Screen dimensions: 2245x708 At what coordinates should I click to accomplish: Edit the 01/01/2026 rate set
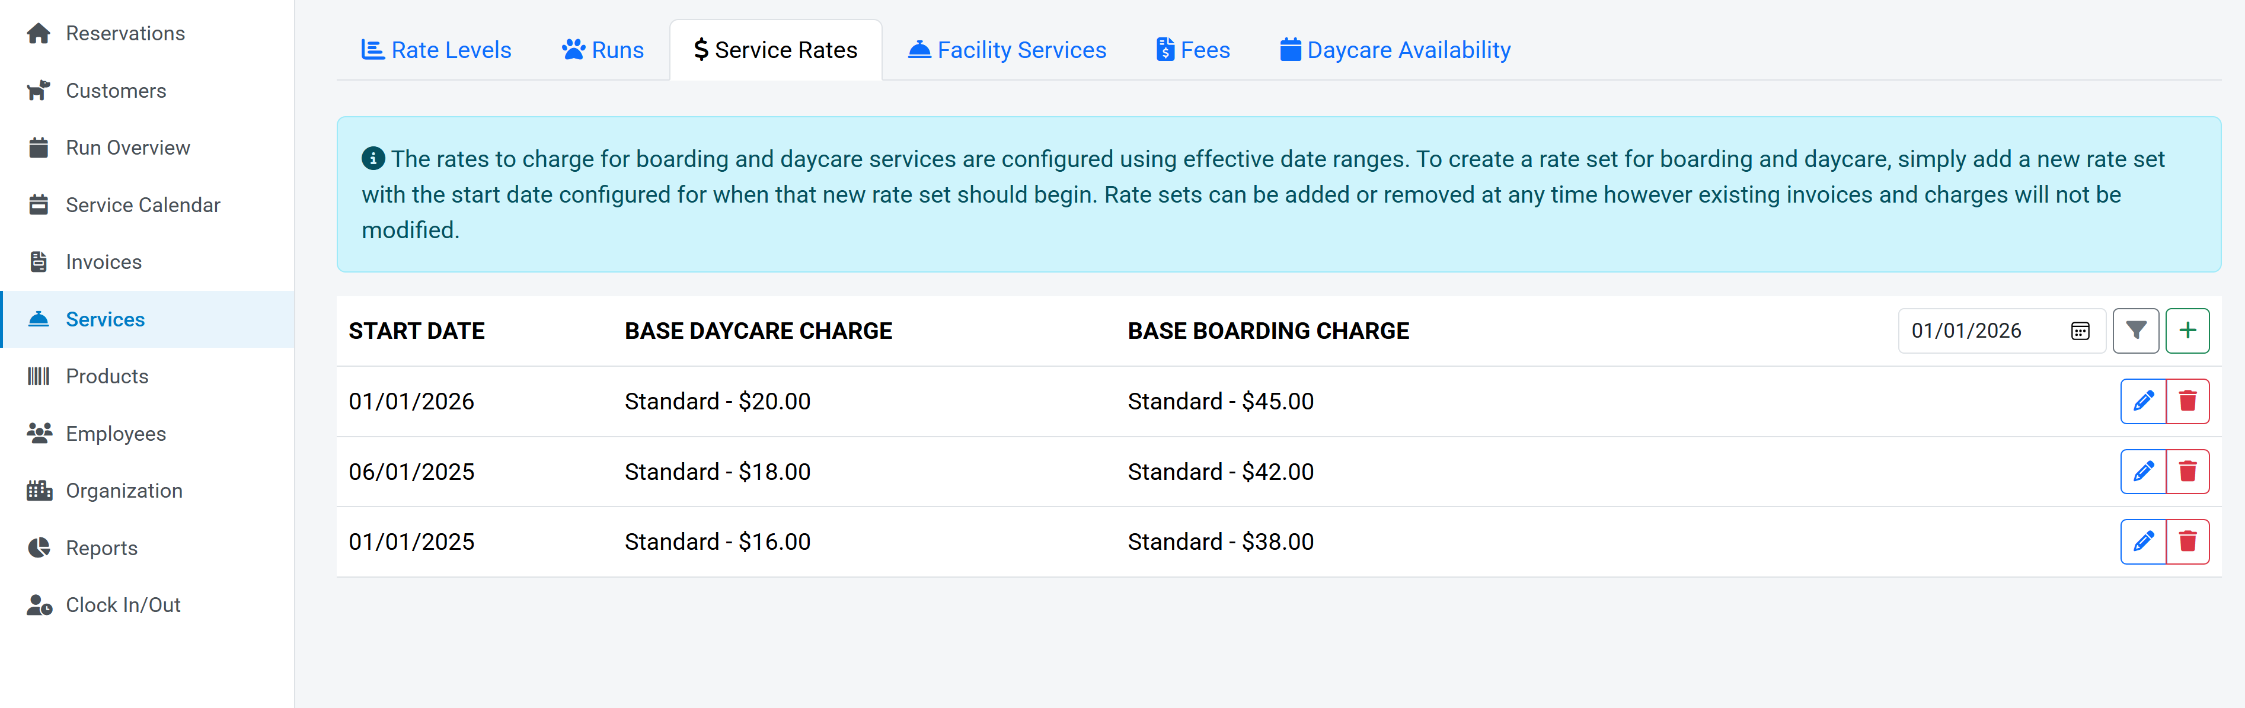[2143, 402]
